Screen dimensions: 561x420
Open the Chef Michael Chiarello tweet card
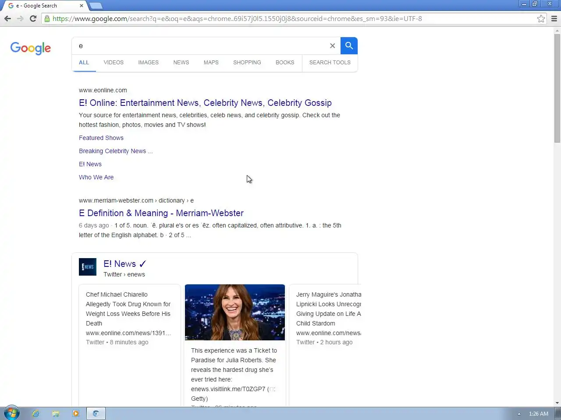pyautogui.click(x=130, y=346)
